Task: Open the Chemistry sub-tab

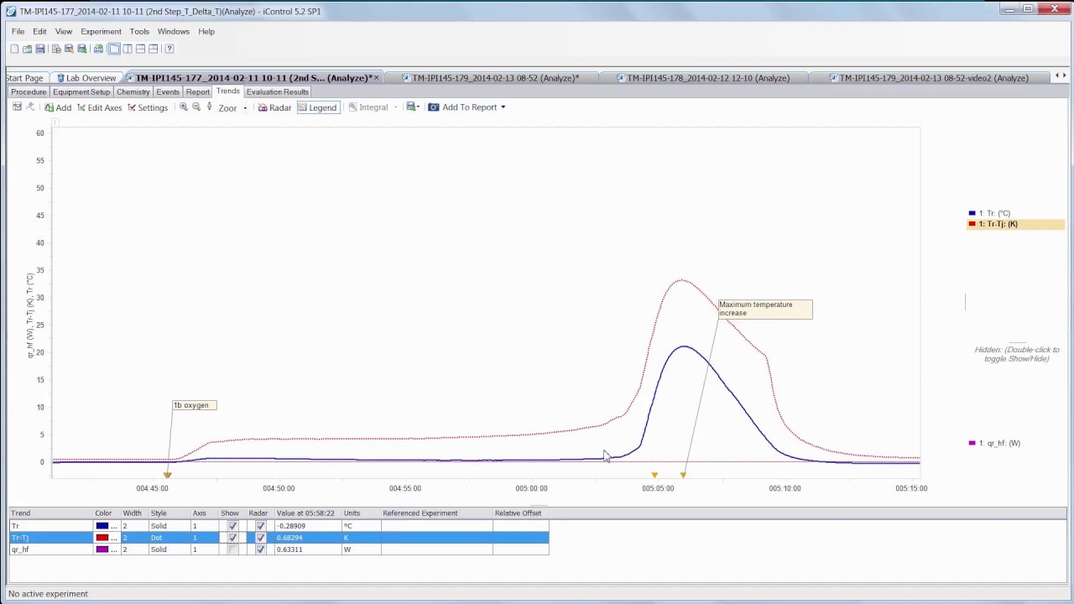Action: [133, 92]
